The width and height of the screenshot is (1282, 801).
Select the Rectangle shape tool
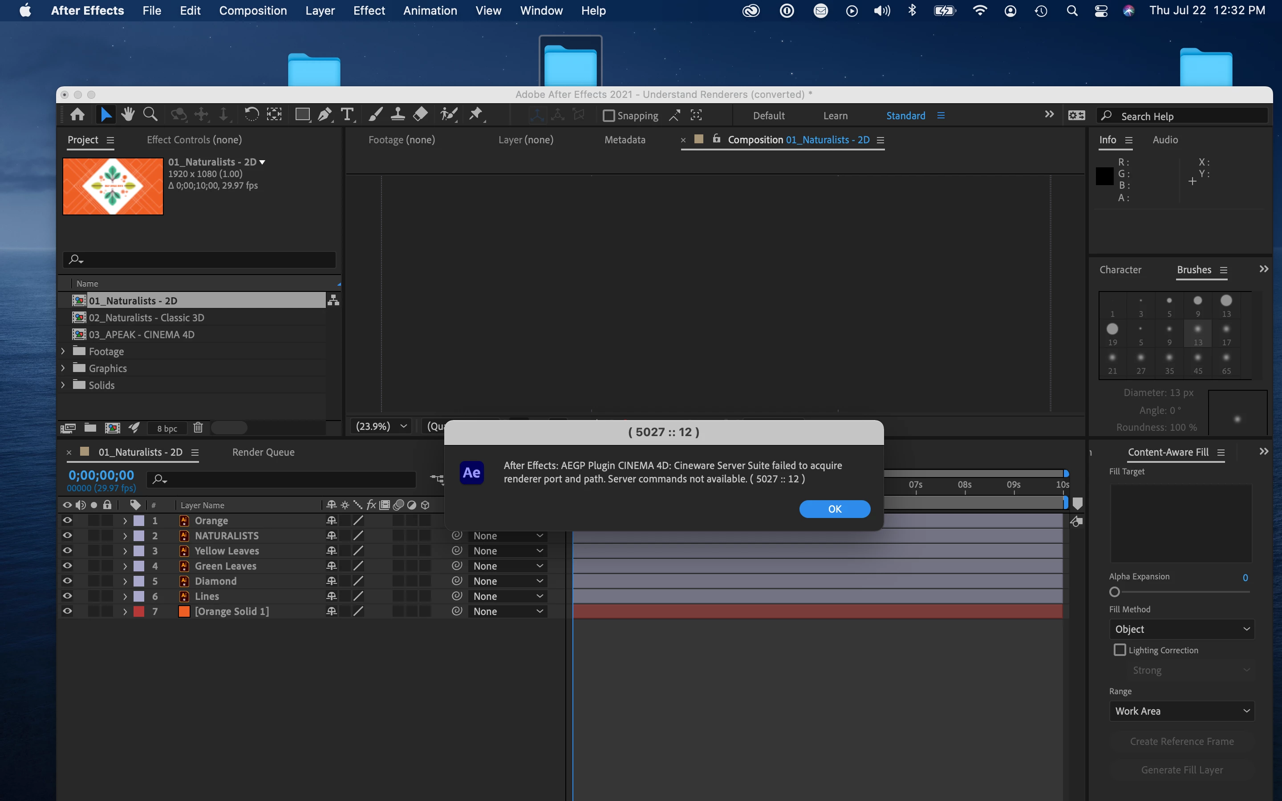point(302,114)
